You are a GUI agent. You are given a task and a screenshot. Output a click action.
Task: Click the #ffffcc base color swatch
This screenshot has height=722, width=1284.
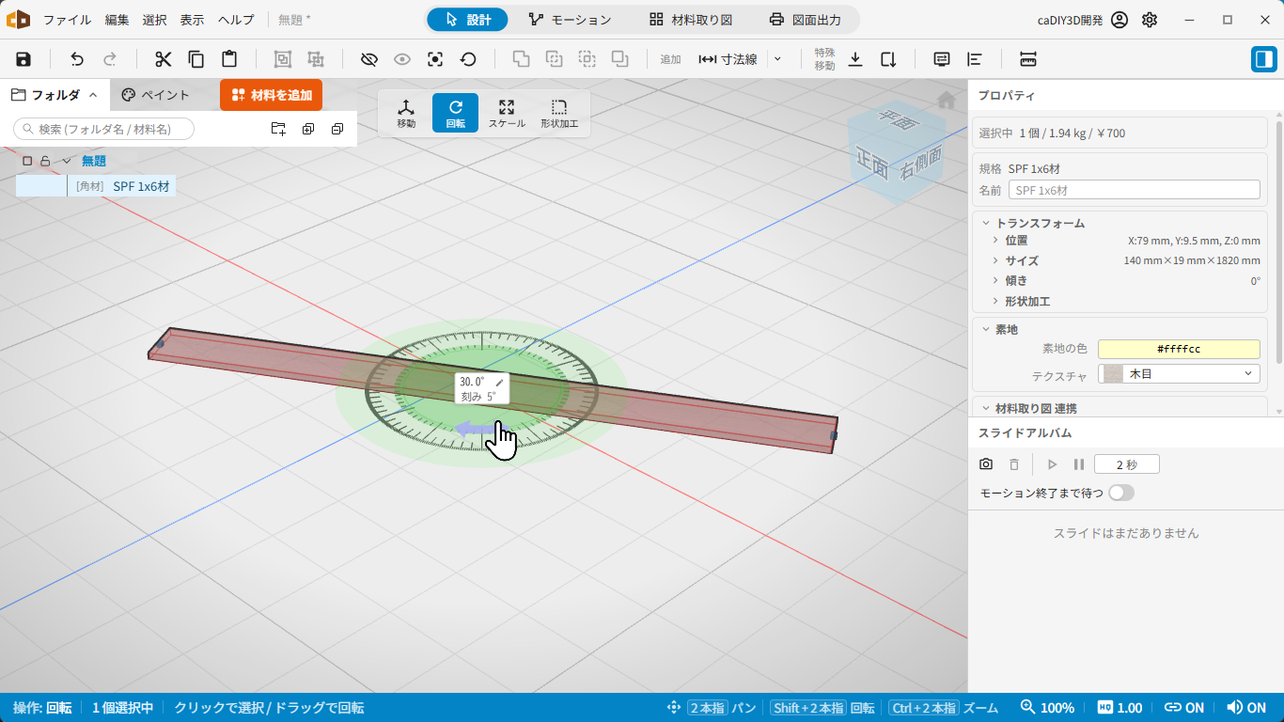point(1179,349)
